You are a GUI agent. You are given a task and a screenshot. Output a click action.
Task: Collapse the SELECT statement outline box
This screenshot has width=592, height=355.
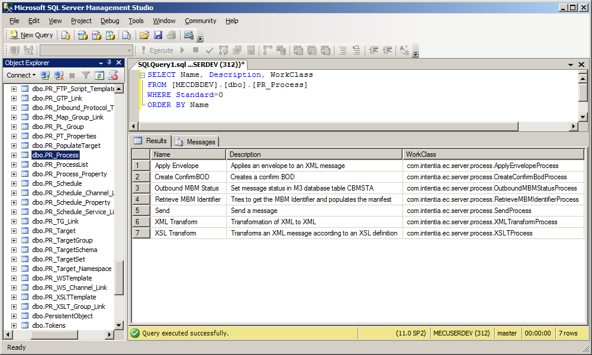click(x=143, y=75)
